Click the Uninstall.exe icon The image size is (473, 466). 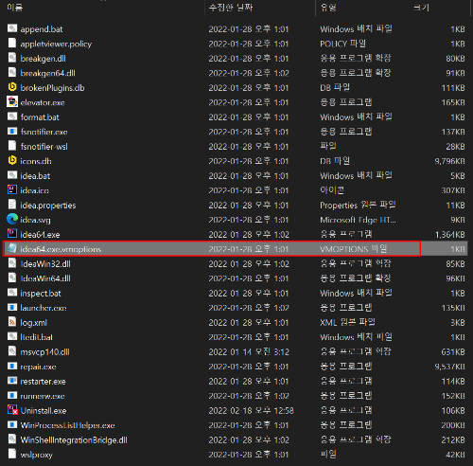coord(12,410)
